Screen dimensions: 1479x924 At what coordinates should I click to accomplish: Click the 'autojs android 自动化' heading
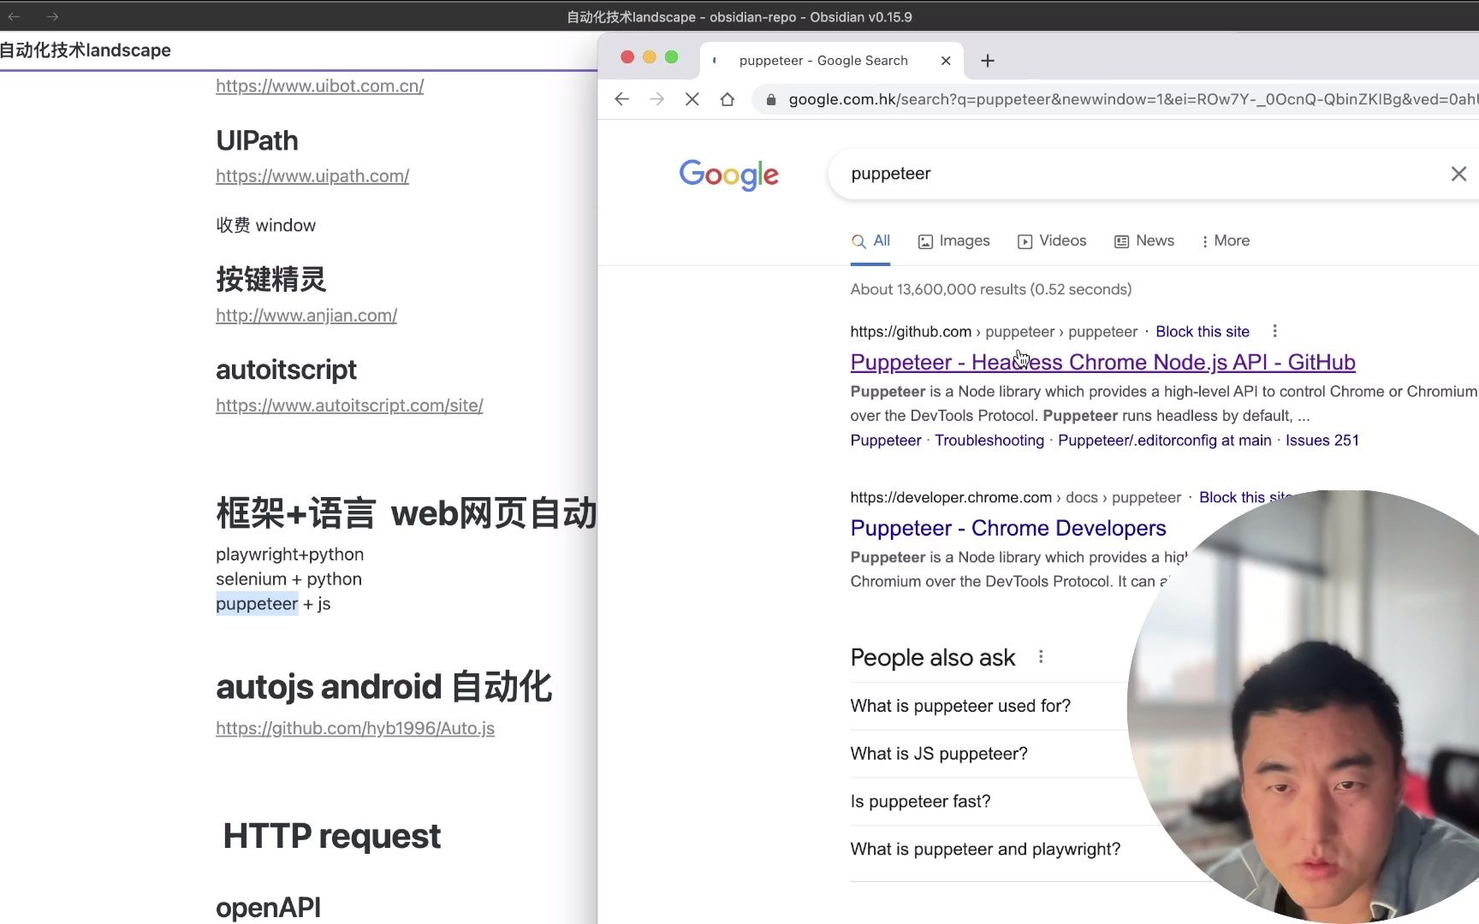(x=384, y=686)
